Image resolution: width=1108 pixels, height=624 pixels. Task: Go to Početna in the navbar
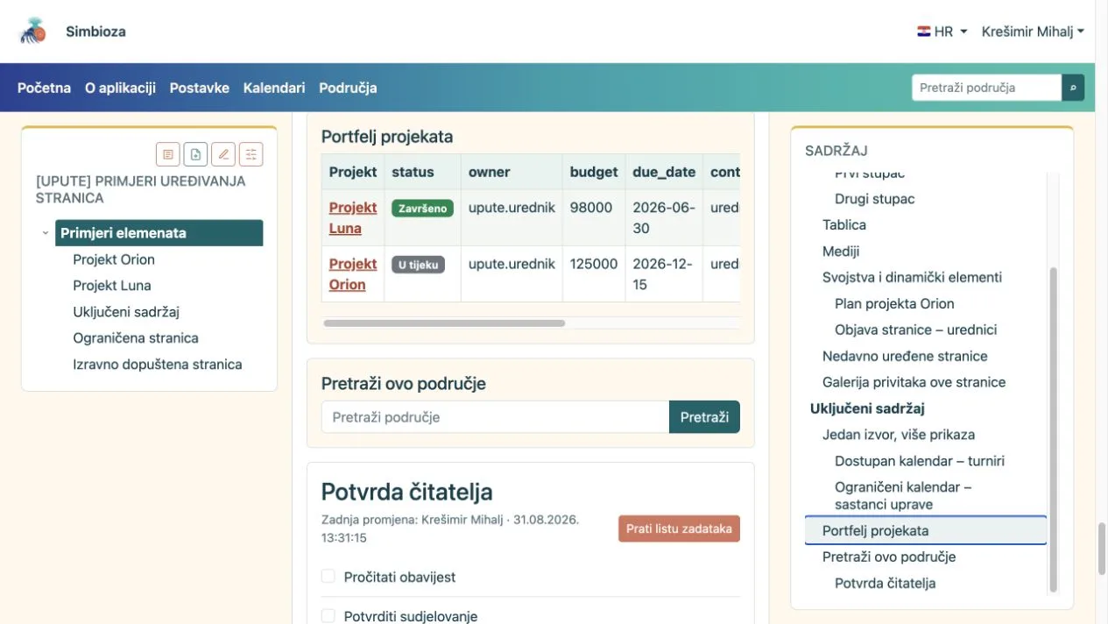tap(44, 88)
